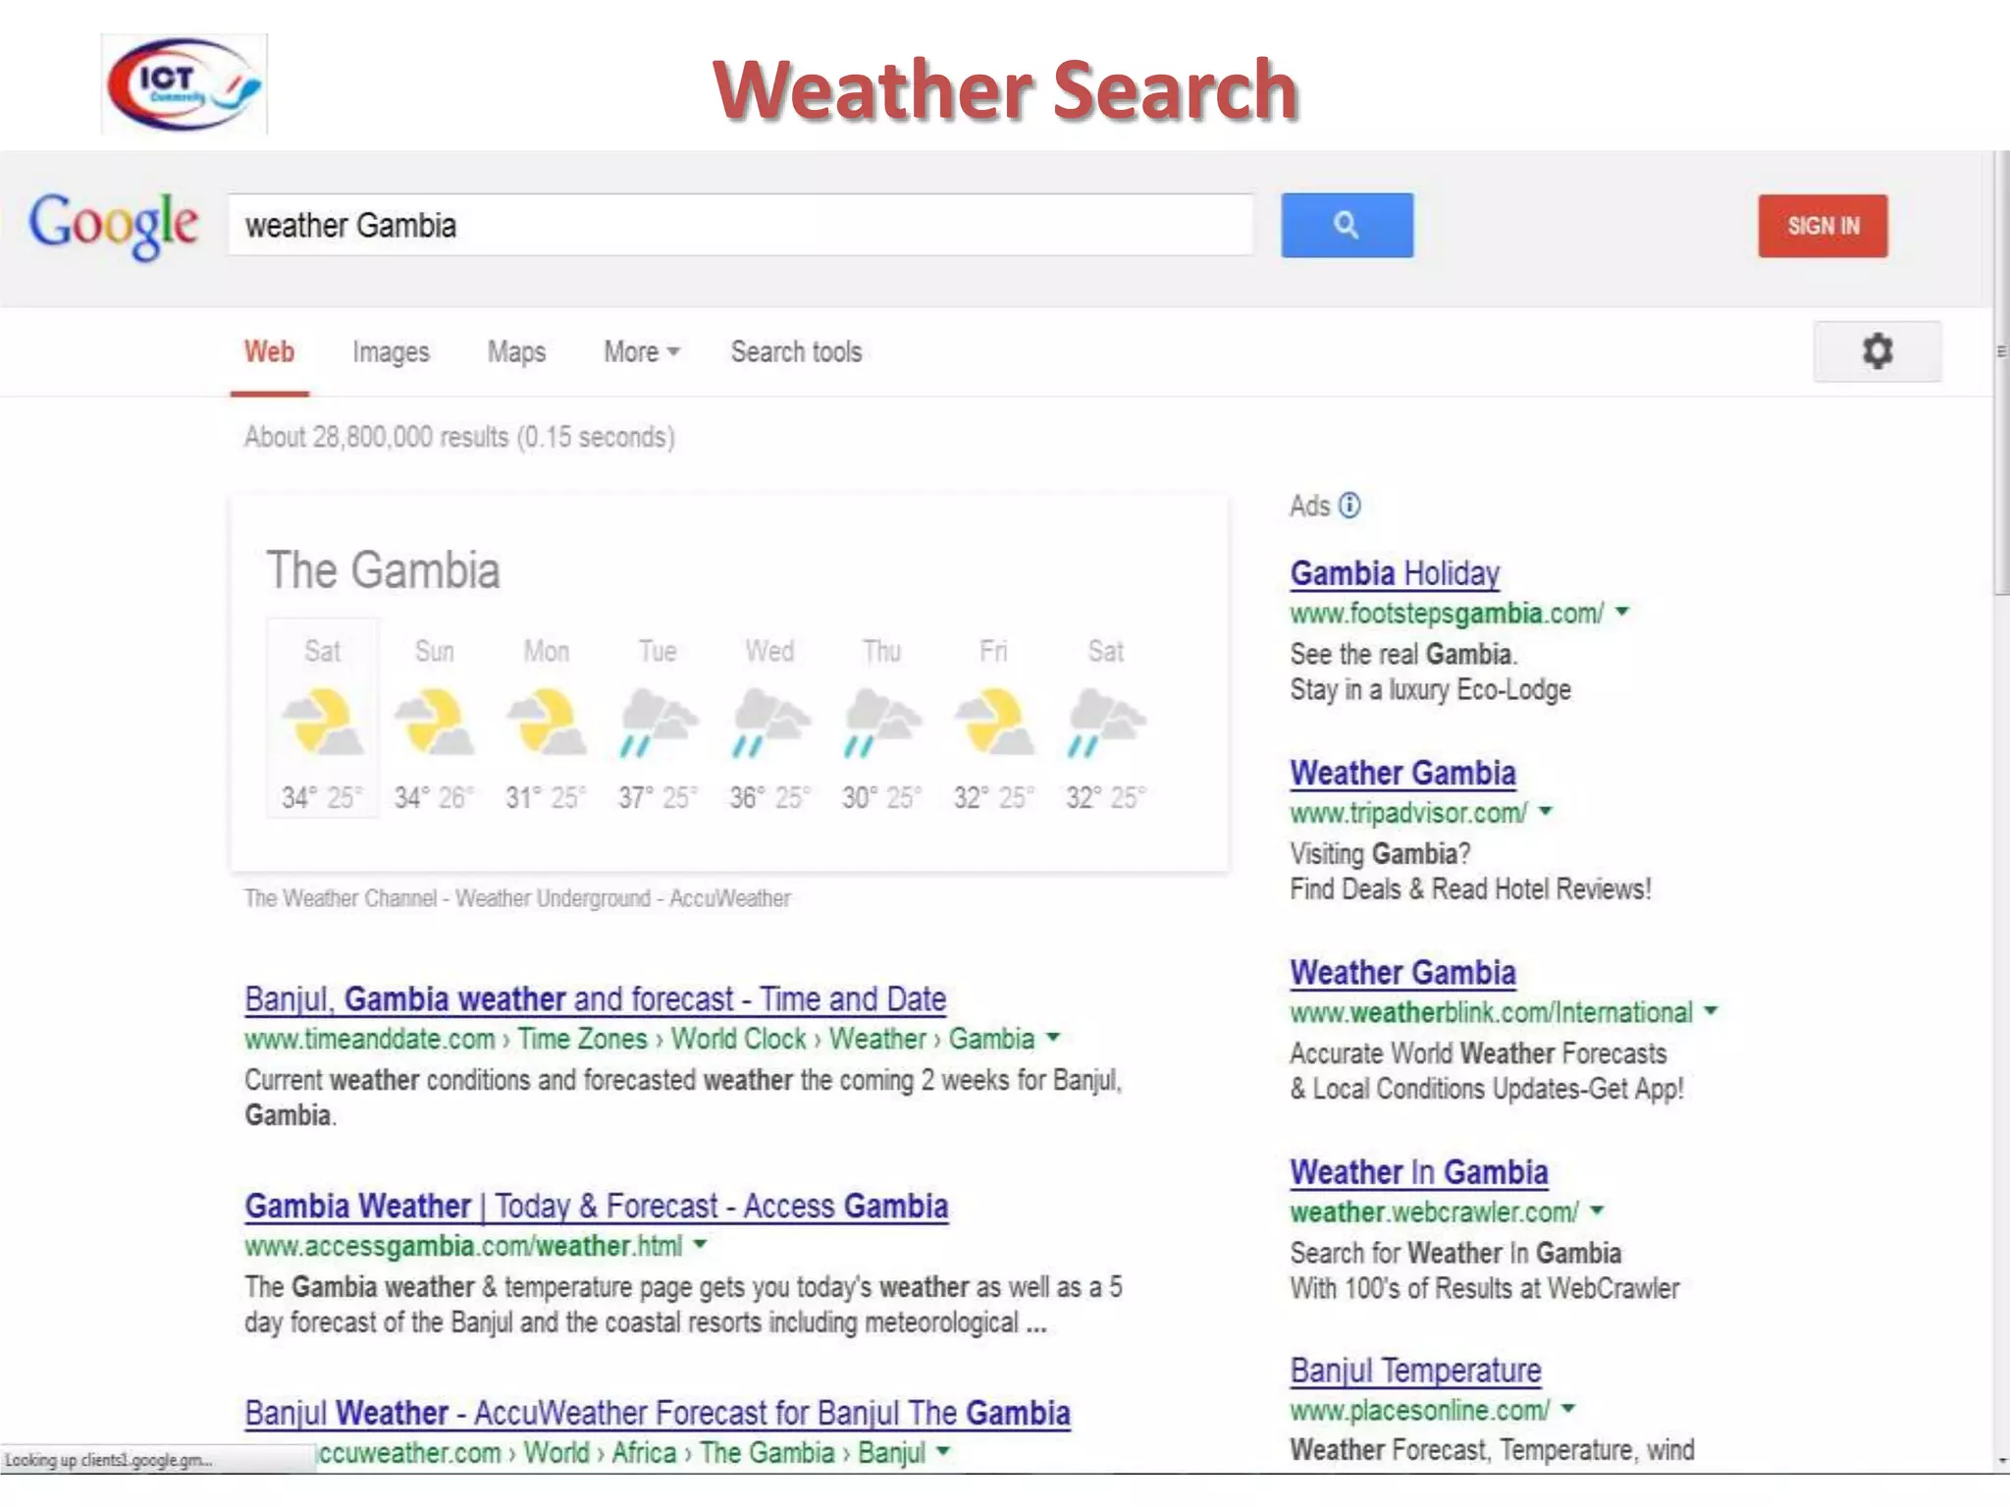Click in the search box with weather Gambia

point(740,225)
